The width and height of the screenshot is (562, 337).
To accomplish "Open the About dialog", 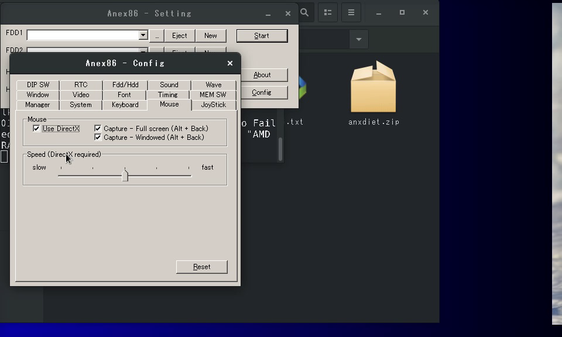I will (x=262, y=75).
